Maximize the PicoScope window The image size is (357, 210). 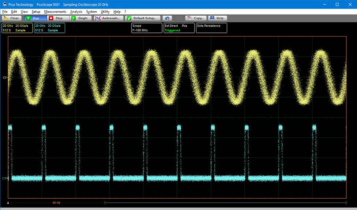[x=337, y=4]
